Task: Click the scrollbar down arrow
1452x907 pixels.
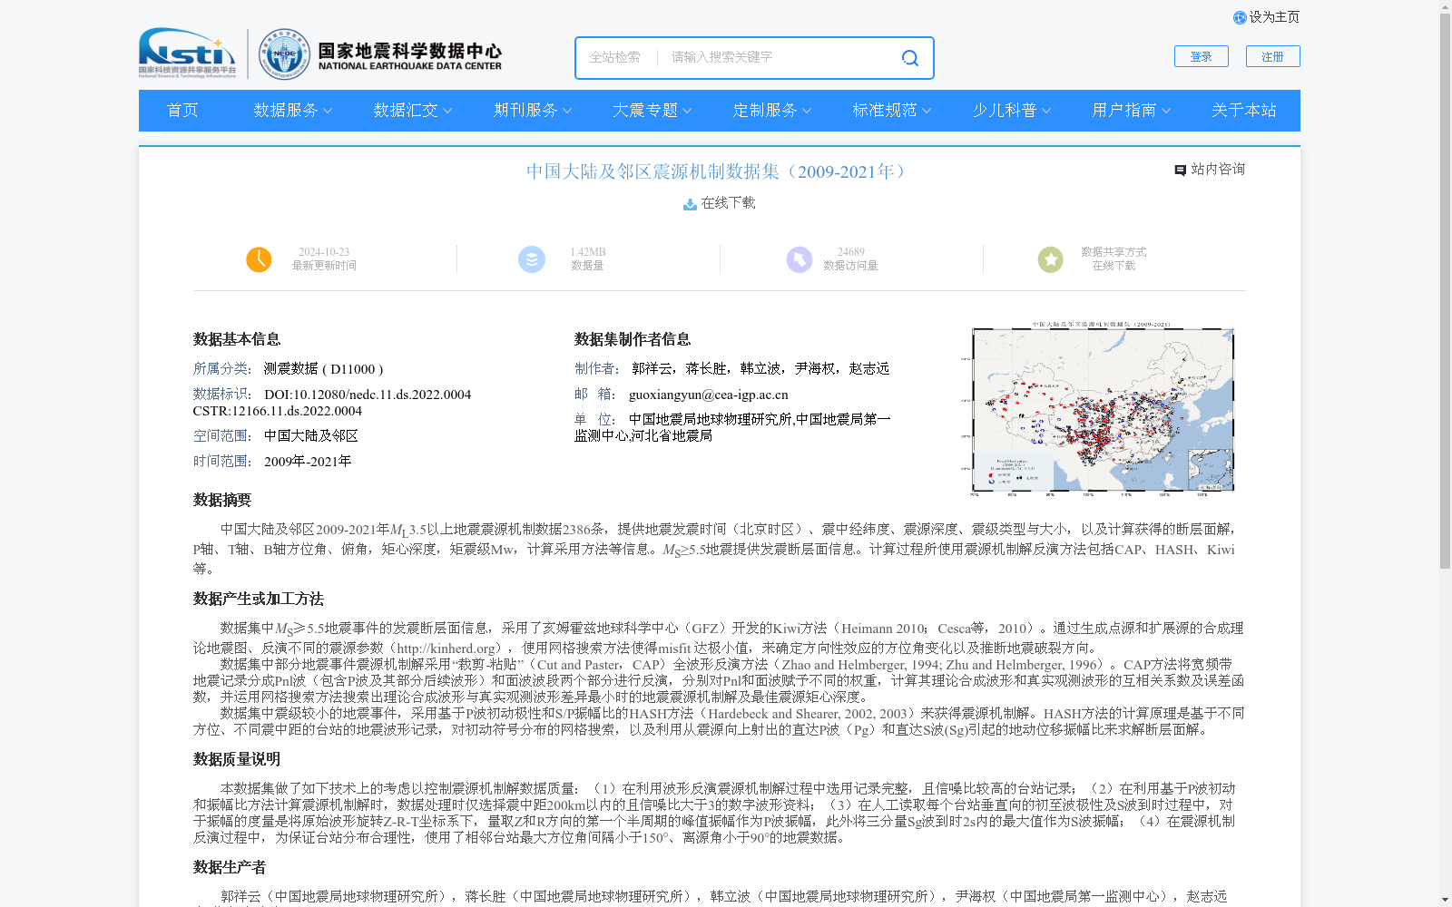Action: click(1445, 900)
